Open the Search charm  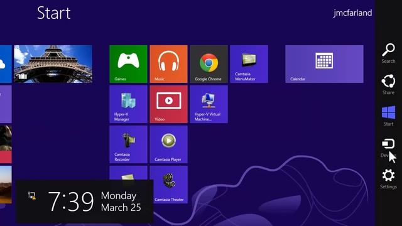point(388,53)
